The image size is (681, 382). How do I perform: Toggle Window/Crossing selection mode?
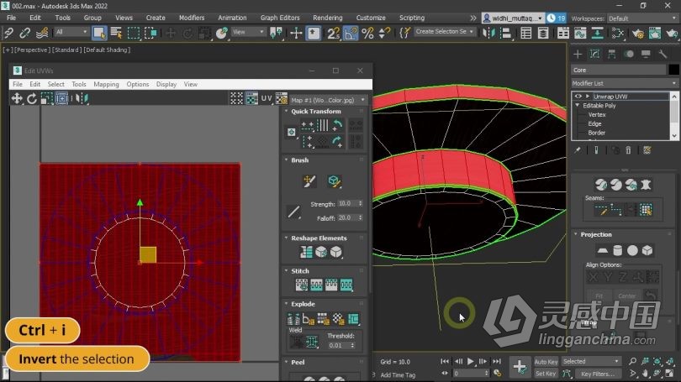click(150, 33)
